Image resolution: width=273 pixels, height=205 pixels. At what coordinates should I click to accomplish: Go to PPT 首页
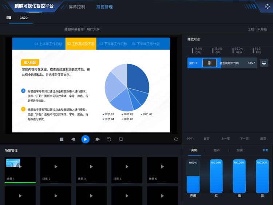[x=207, y=139]
